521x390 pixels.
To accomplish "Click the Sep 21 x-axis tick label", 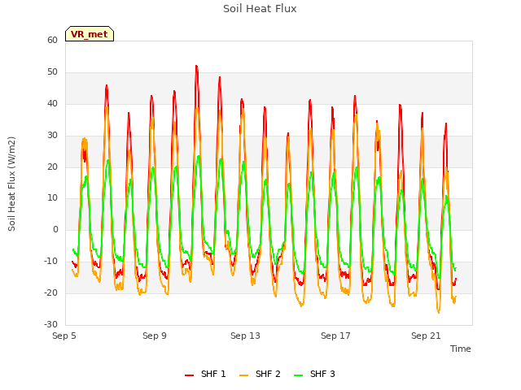I will (x=426, y=336).
